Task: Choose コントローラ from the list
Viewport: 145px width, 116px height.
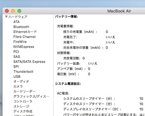Action: click(23, 101)
